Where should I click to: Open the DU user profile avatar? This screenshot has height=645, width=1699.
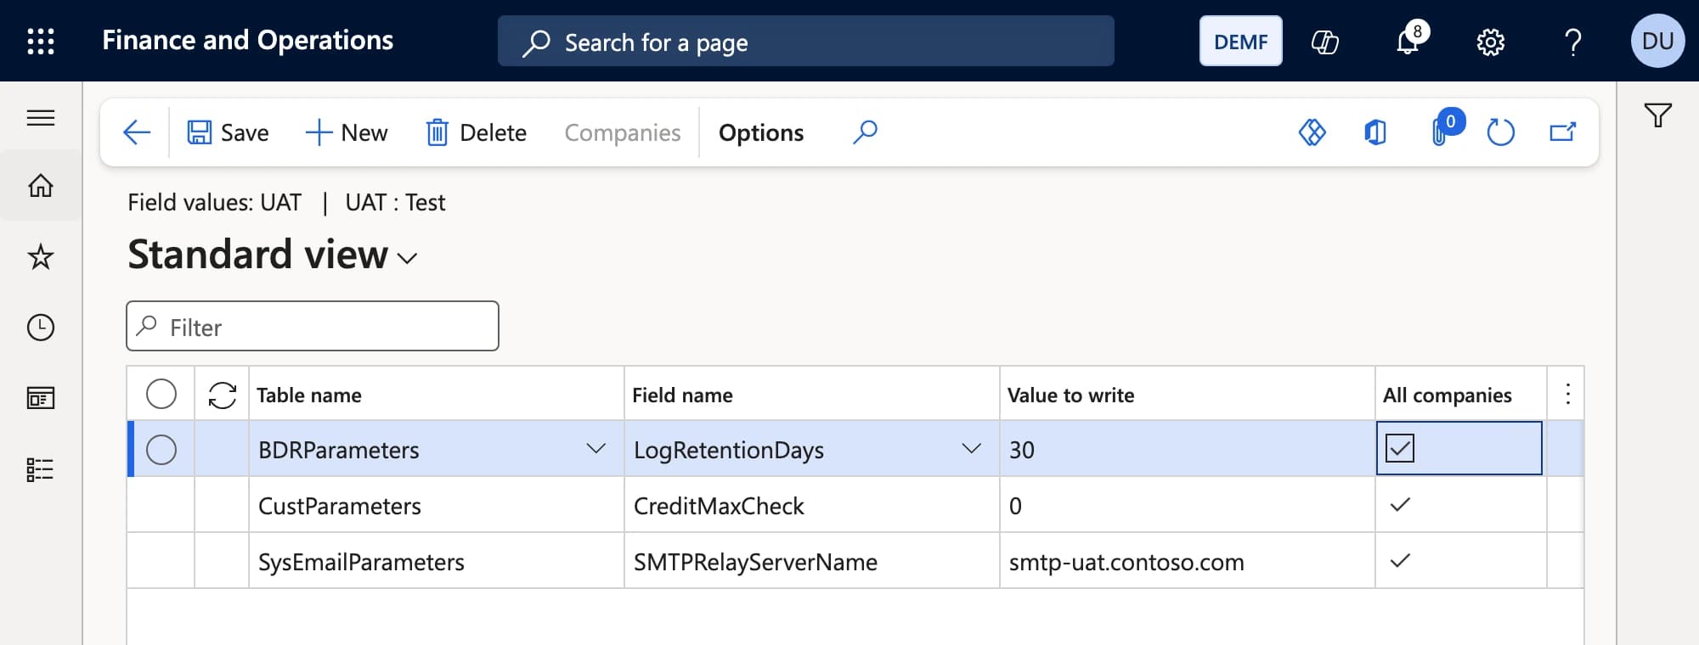(x=1657, y=41)
